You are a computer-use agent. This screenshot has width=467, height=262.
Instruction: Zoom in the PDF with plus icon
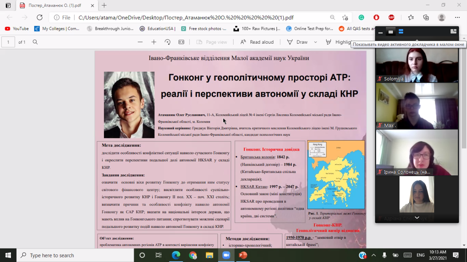[154, 42]
